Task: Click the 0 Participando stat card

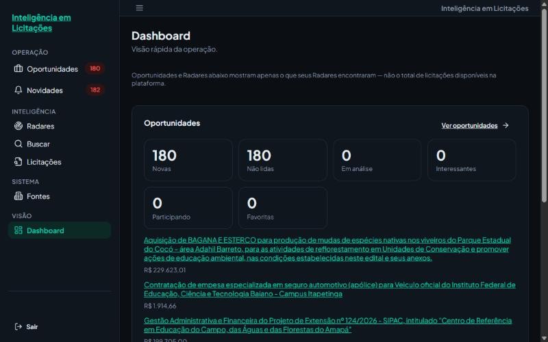Action: pyautogui.click(x=188, y=208)
